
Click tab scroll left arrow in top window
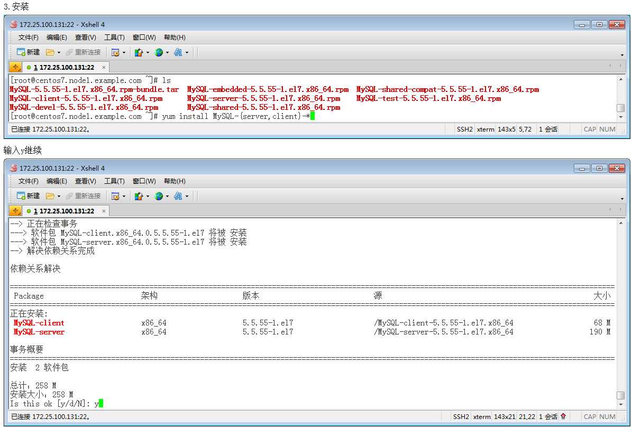pos(610,66)
